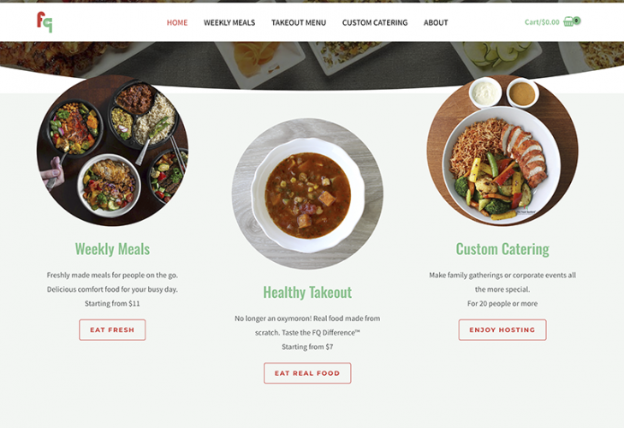The height and width of the screenshot is (428, 624).
Task: Click the FQ logo icon
Action: (x=45, y=22)
